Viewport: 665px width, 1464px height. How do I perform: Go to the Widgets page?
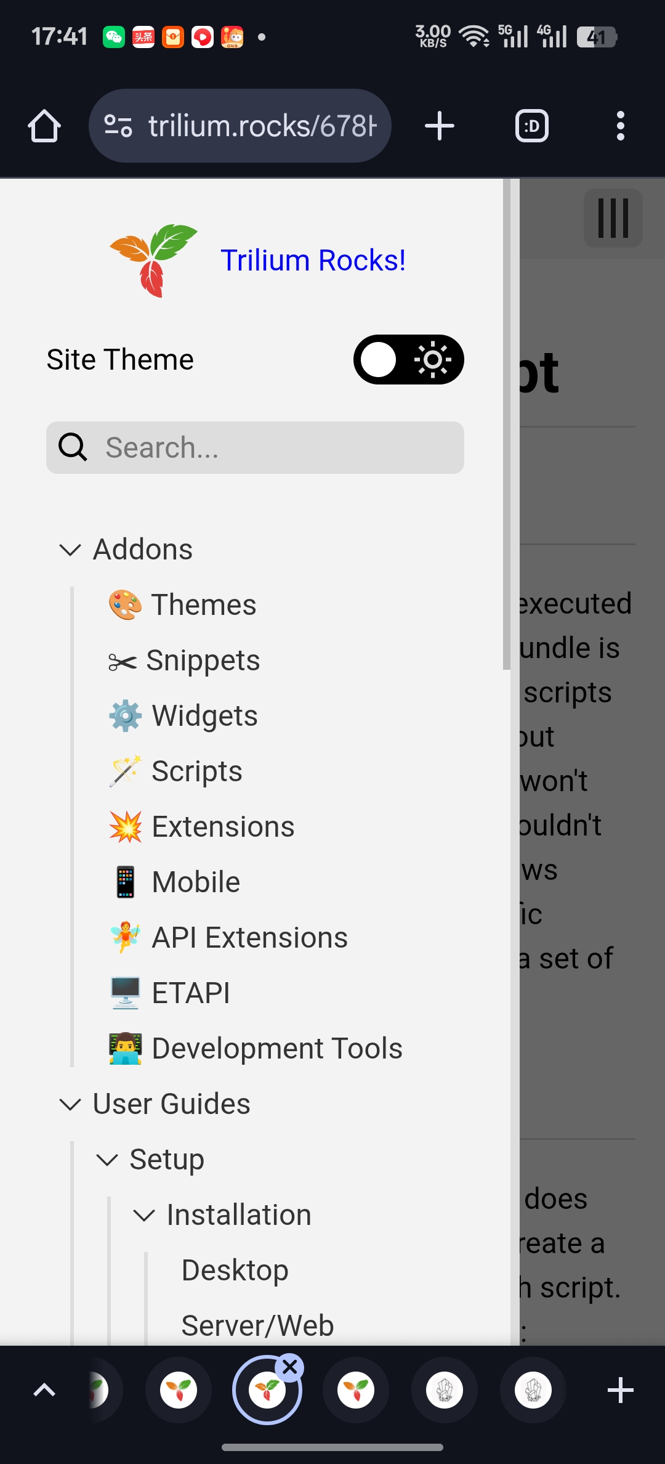[x=204, y=716]
